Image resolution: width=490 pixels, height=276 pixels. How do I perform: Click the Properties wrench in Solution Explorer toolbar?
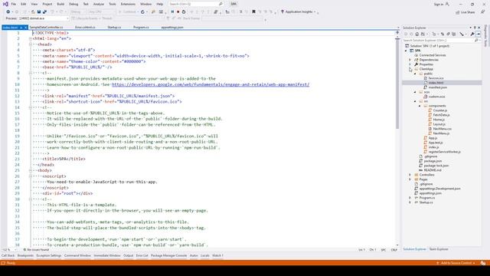coord(472,34)
